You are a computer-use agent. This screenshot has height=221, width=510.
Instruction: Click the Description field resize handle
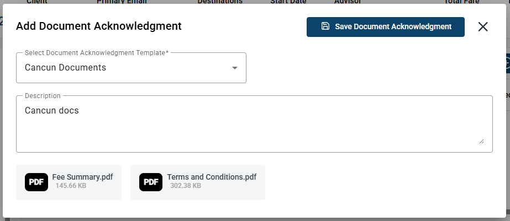click(x=481, y=141)
